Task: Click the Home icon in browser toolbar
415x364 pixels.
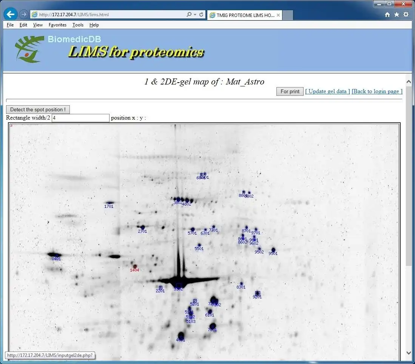Action: click(x=387, y=15)
